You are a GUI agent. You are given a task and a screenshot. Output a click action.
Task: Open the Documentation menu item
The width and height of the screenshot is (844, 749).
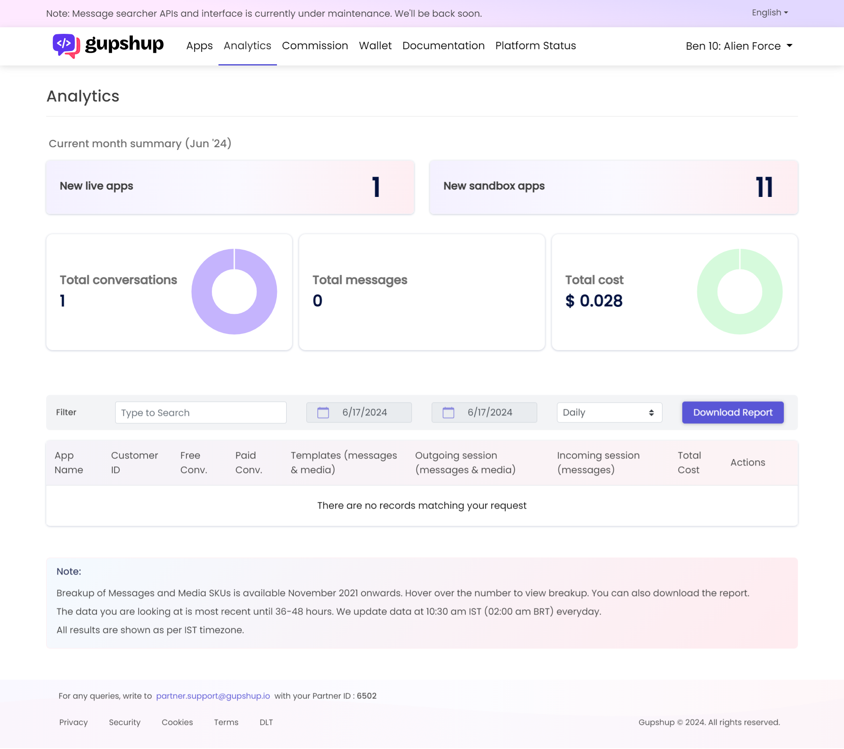(x=443, y=46)
